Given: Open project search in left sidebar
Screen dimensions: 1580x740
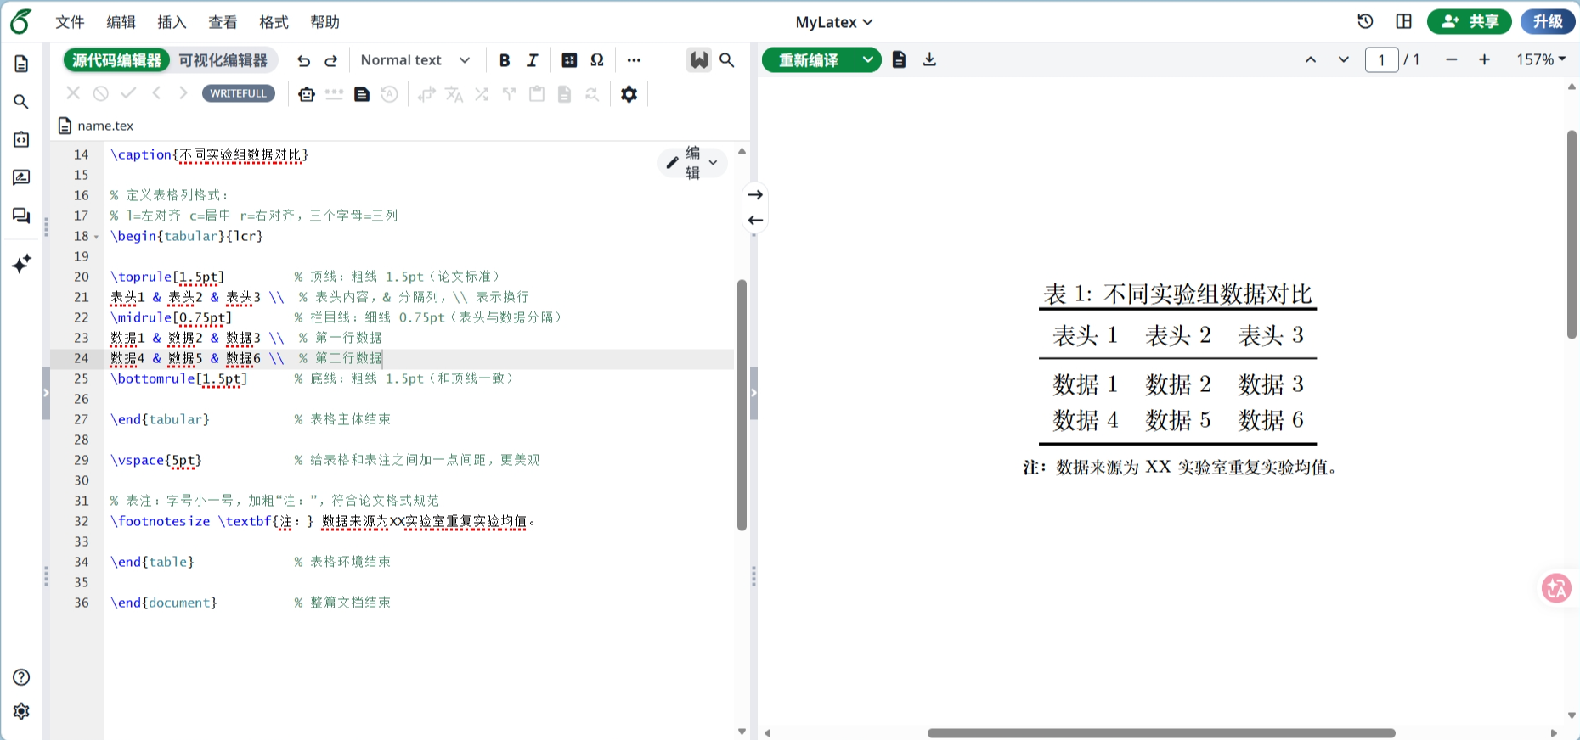Looking at the screenshot, I should click(21, 102).
